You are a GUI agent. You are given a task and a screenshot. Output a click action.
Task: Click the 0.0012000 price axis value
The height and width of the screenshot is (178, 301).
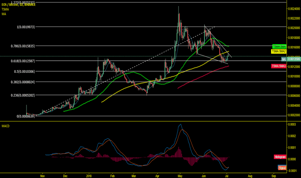(294, 67)
